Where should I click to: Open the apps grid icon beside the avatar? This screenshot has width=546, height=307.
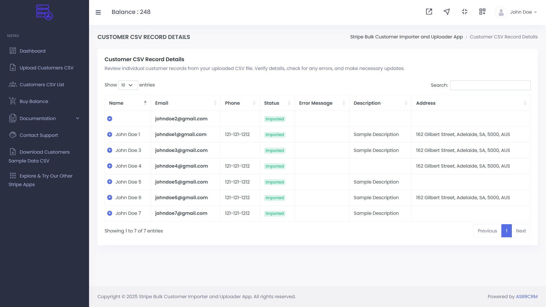[482, 12]
